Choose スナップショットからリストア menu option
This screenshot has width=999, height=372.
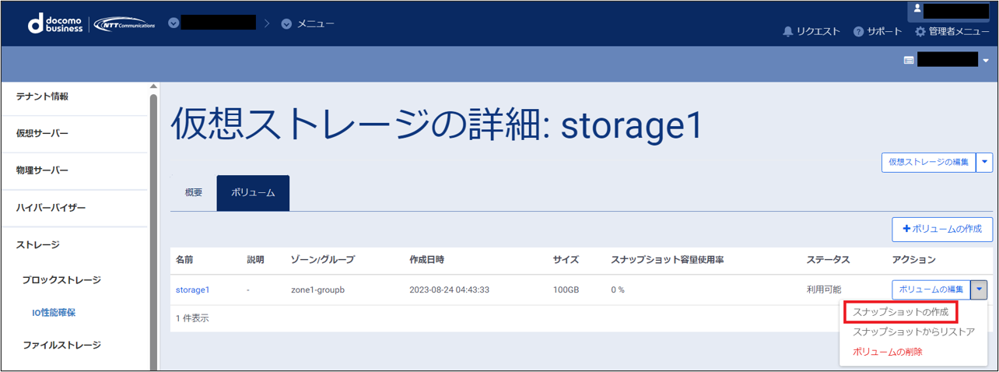[913, 332]
